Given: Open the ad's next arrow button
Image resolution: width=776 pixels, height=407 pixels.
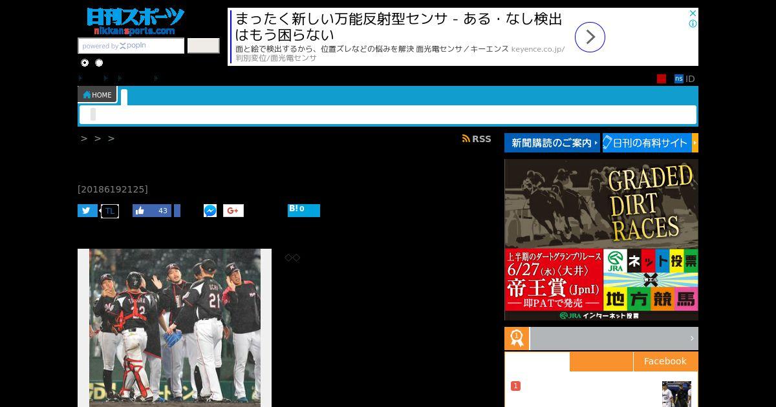Looking at the screenshot, I should coord(590,37).
